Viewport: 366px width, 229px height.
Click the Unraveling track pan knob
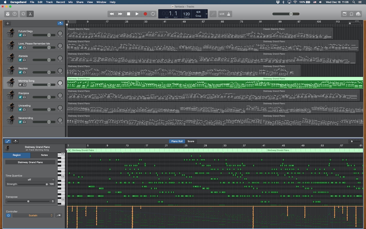tap(60, 108)
